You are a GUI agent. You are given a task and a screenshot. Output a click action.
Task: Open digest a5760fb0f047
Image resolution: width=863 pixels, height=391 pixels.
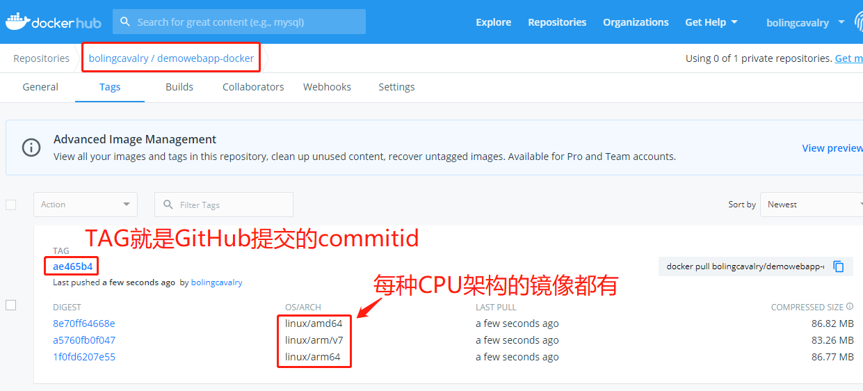(84, 340)
